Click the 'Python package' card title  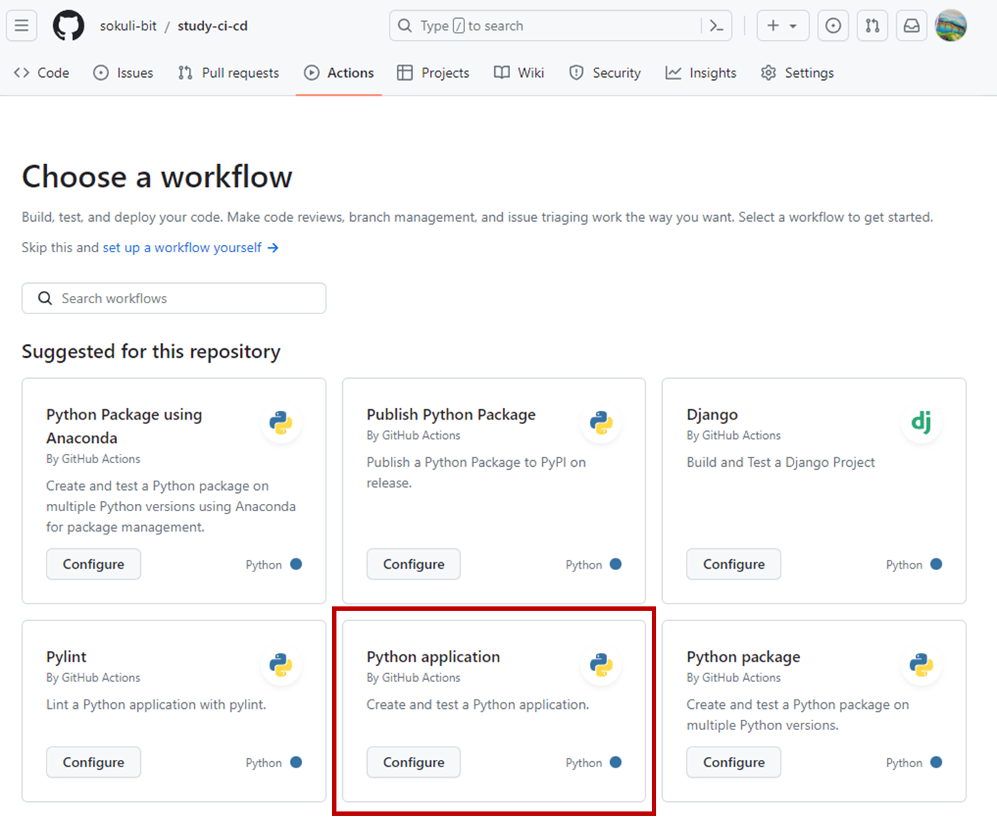pyautogui.click(x=743, y=657)
